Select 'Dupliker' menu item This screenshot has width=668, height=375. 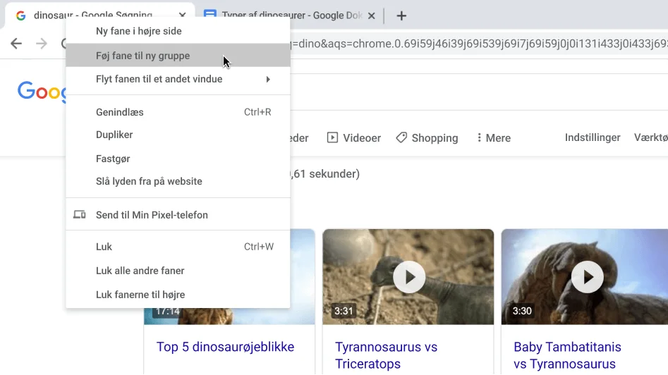(178, 135)
